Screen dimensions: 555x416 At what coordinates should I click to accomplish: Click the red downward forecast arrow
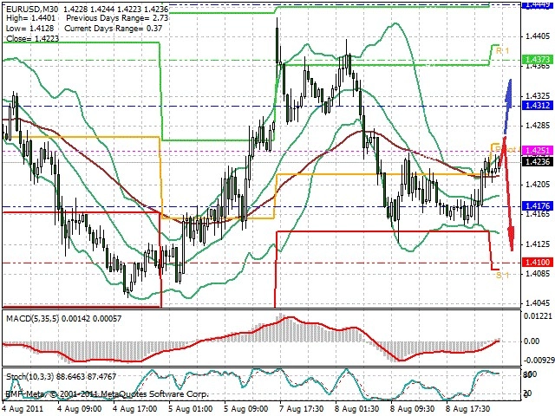point(508,193)
